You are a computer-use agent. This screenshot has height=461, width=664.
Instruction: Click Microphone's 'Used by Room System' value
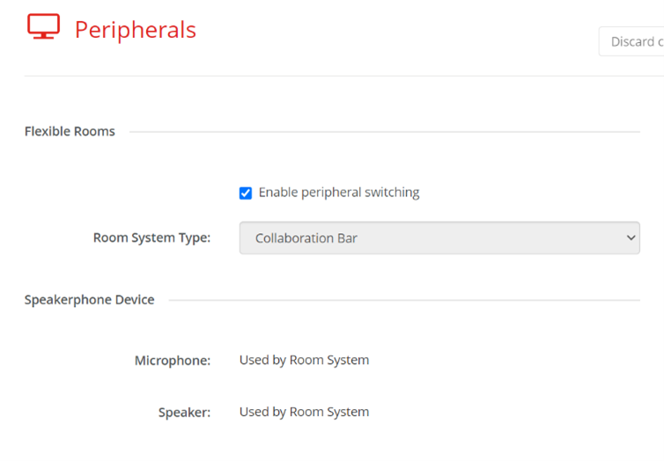click(304, 360)
